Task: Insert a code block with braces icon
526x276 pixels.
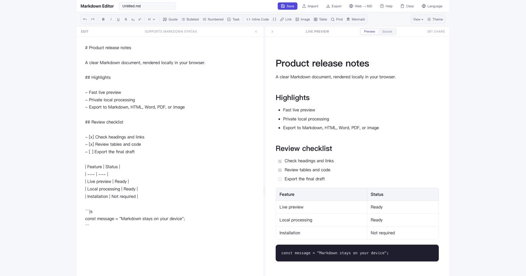Action: [274, 19]
